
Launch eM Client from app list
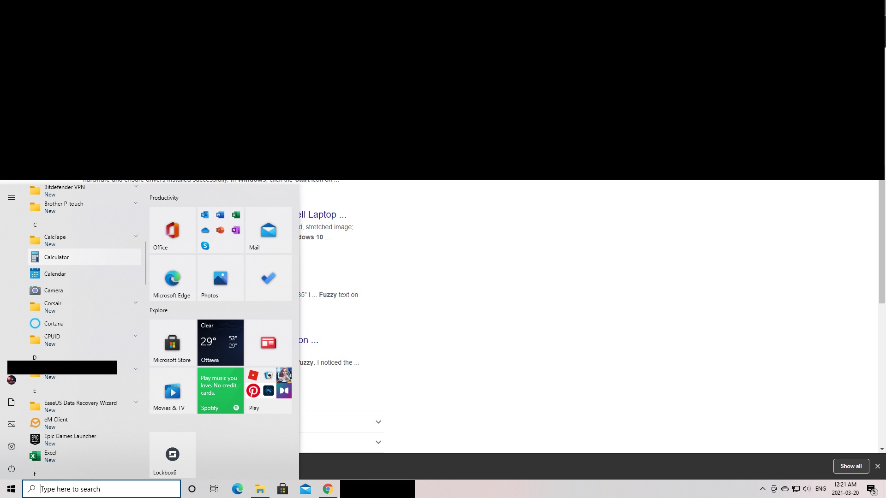point(84,423)
